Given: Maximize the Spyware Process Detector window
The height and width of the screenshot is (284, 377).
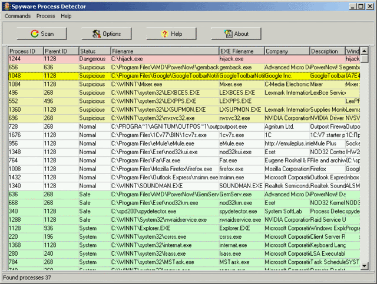Looking at the screenshot, I should click(x=361, y=6).
